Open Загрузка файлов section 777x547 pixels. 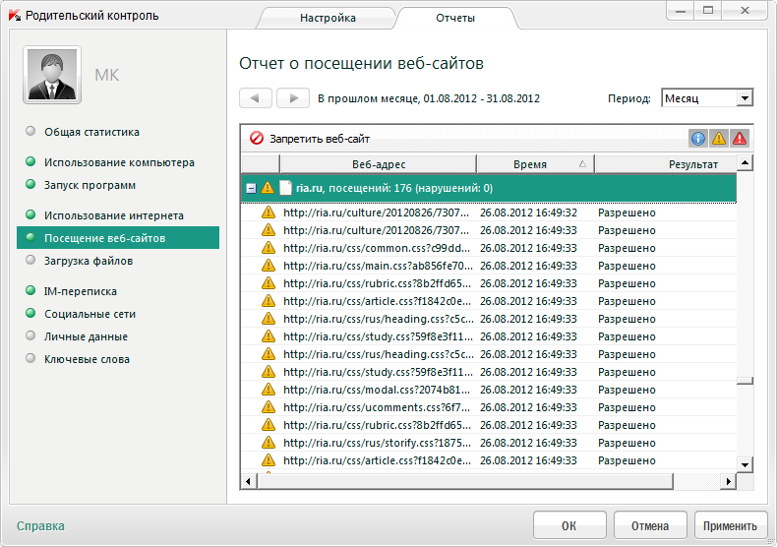89,261
